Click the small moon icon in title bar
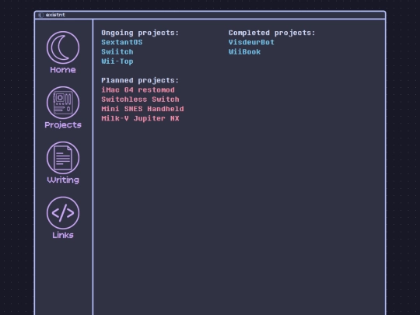This screenshot has height=315, width=420. click(40, 15)
